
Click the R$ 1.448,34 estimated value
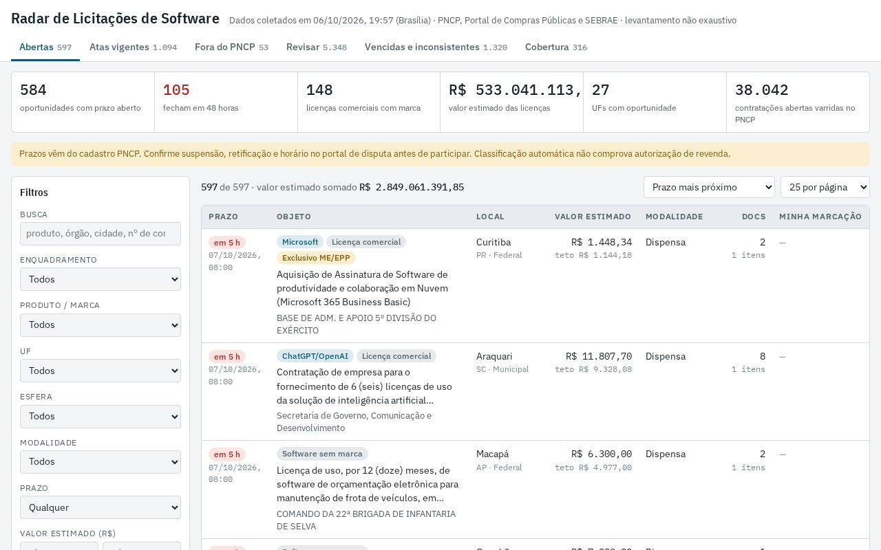(x=602, y=242)
